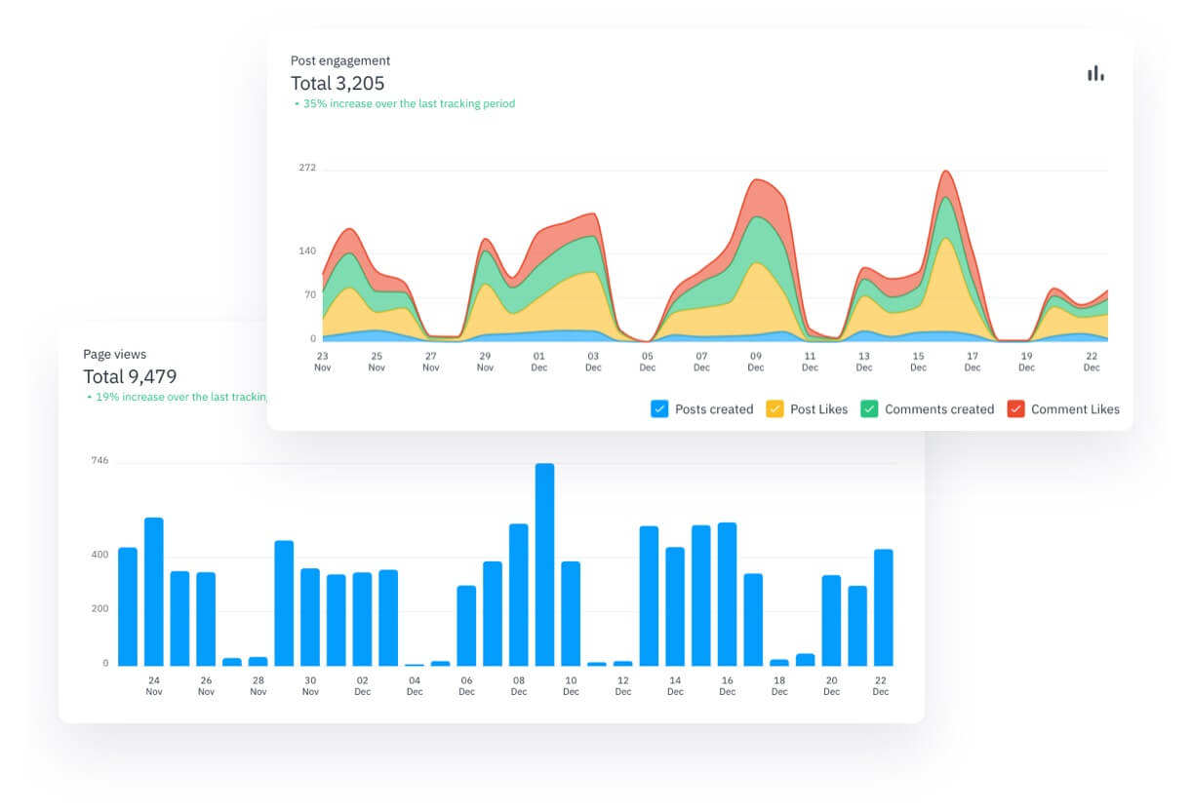The image size is (1192, 811).
Task: Toggle the Post Likes checkbox
Action: click(x=775, y=409)
